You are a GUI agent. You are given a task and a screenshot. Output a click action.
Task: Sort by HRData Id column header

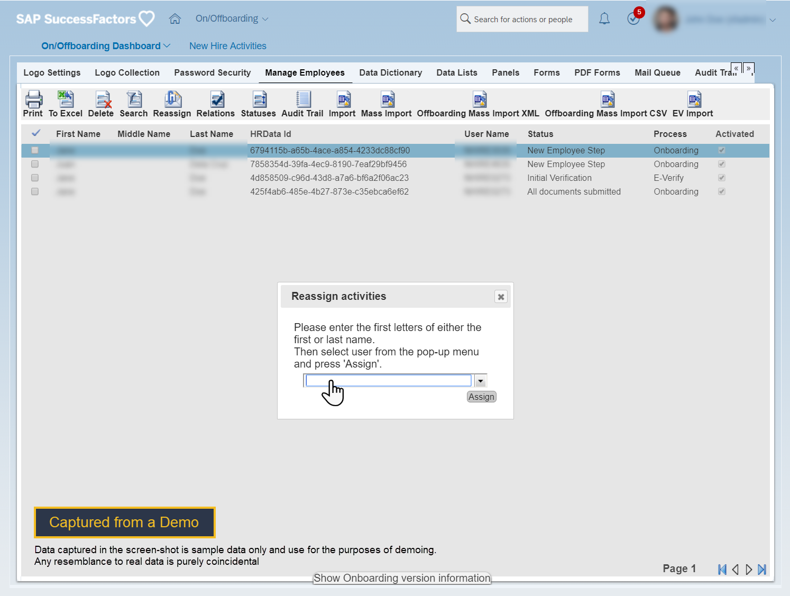coord(271,134)
